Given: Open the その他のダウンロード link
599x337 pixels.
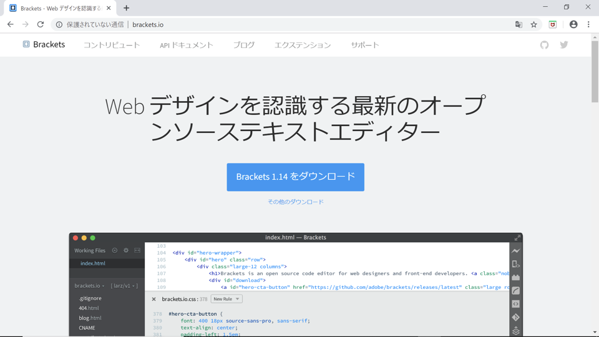Looking at the screenshot, I should tap(295, 202).
